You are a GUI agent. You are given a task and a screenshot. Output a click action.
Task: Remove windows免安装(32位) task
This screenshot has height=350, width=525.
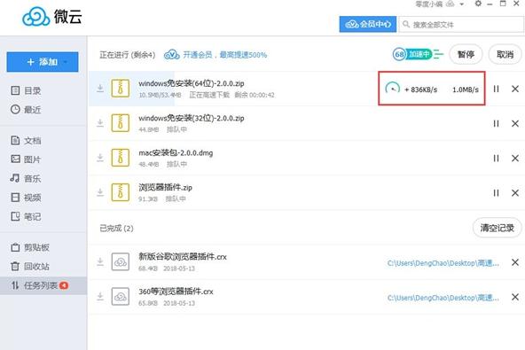click(515, 124)
